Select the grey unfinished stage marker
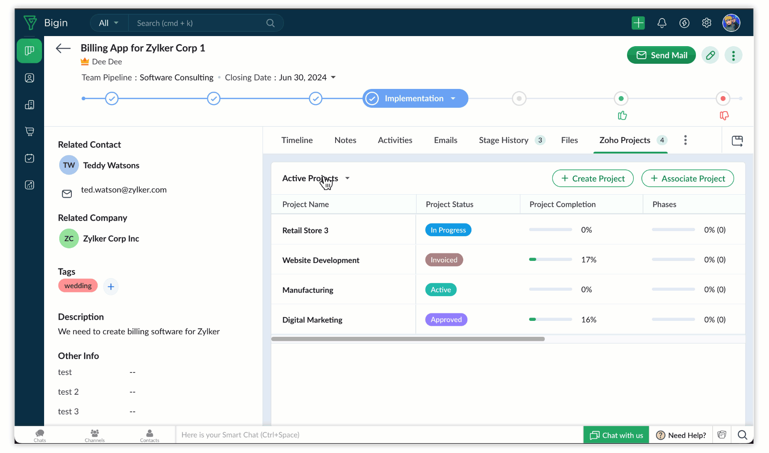 point(519,99)
